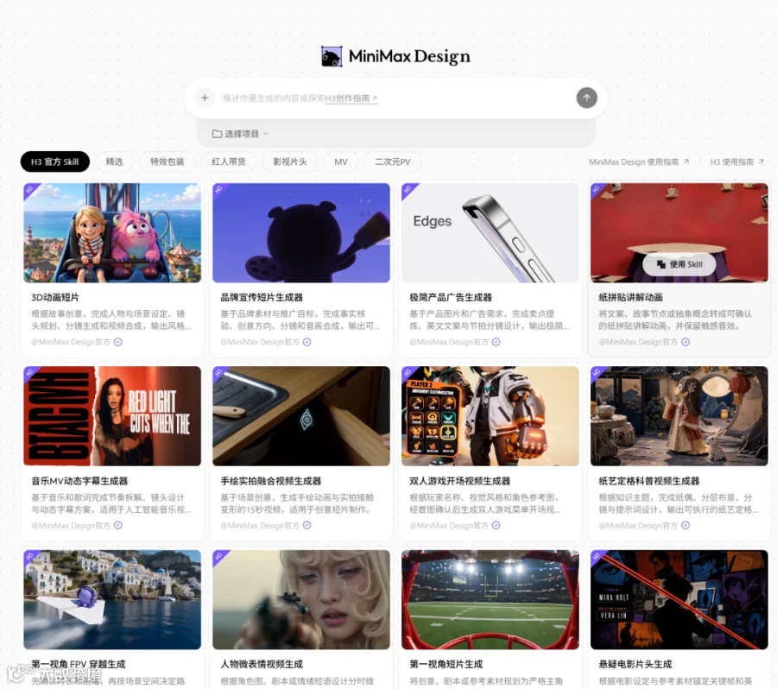
Task: Click the H3 corner badge on 音乐MV动态字幕生成器
Action: click(29, 373)
